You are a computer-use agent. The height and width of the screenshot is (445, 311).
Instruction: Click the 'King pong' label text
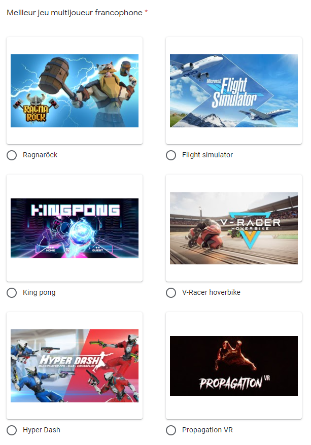[x=39, y=293]
